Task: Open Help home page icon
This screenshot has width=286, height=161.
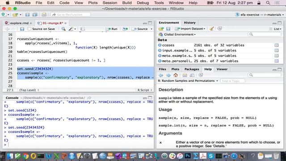Action: [176, 75]
